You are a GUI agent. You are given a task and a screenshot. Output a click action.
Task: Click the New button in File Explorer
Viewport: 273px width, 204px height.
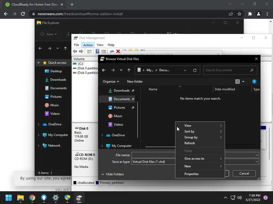coord(49,34)
